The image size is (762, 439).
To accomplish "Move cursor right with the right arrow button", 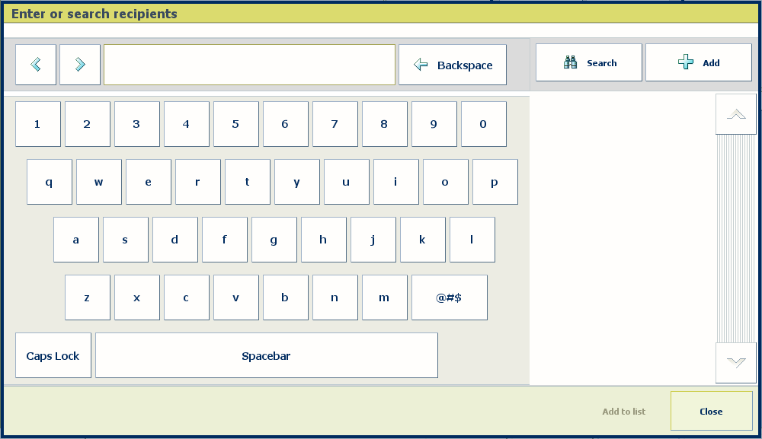I will tap(80, 65).
